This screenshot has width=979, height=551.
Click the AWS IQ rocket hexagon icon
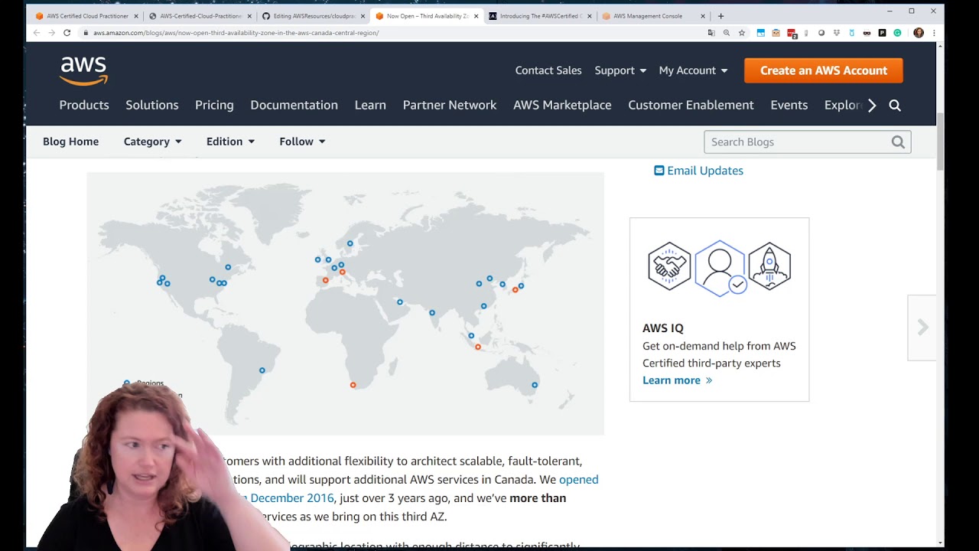[769, 266]
